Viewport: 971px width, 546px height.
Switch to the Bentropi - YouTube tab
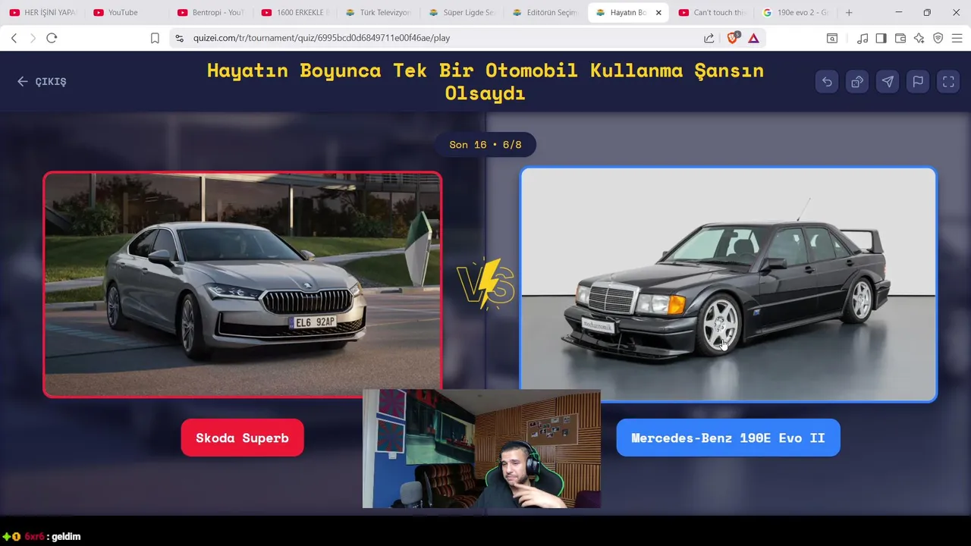pos(210,12)
